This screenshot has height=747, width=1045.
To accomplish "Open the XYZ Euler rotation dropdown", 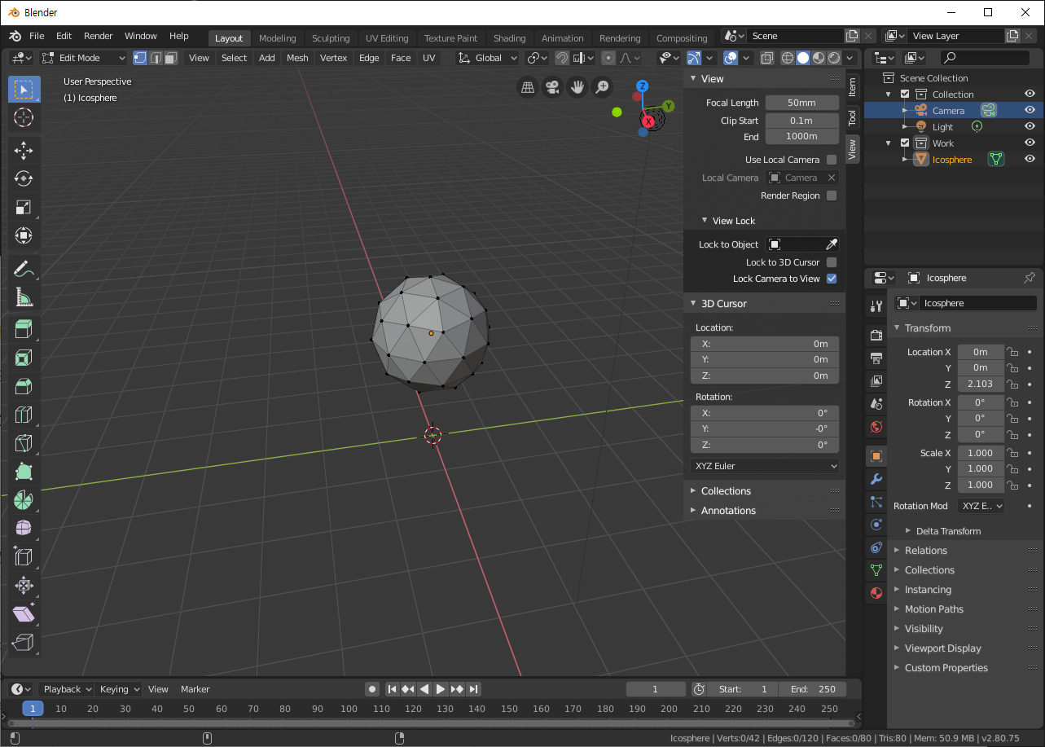I will pos(764,466).
